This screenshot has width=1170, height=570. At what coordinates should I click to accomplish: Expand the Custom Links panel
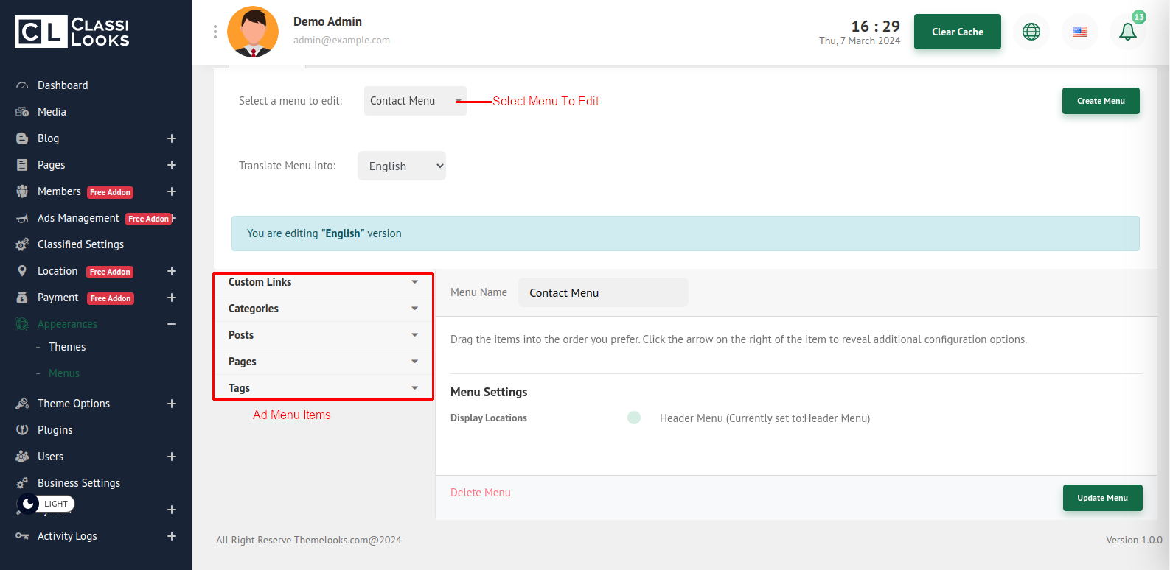[323, 282]
